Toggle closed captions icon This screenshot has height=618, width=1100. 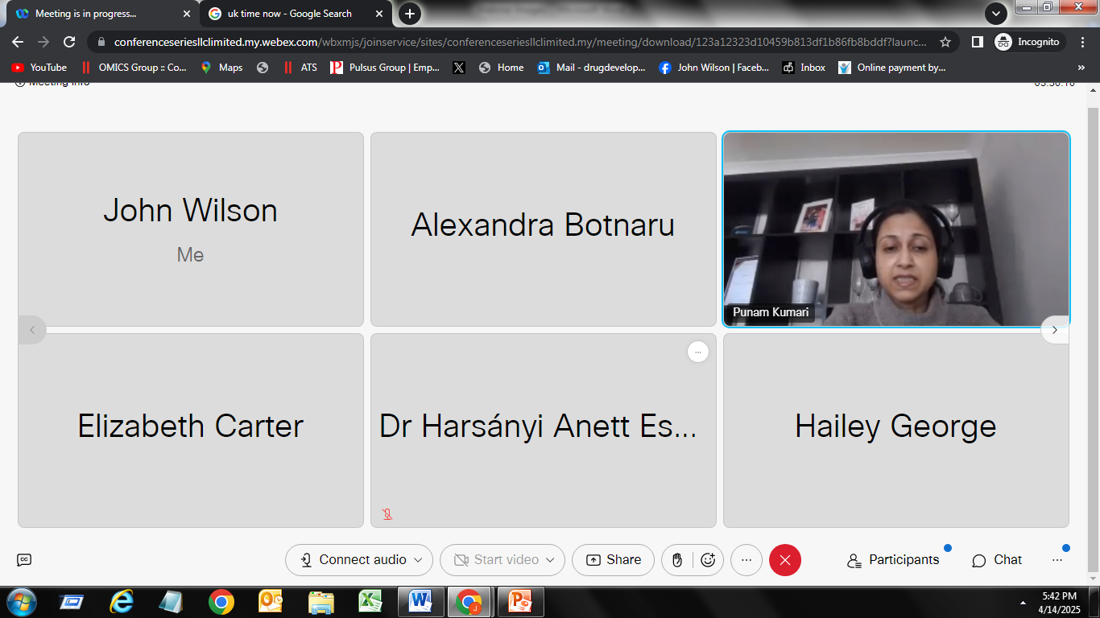coord(24,560)
